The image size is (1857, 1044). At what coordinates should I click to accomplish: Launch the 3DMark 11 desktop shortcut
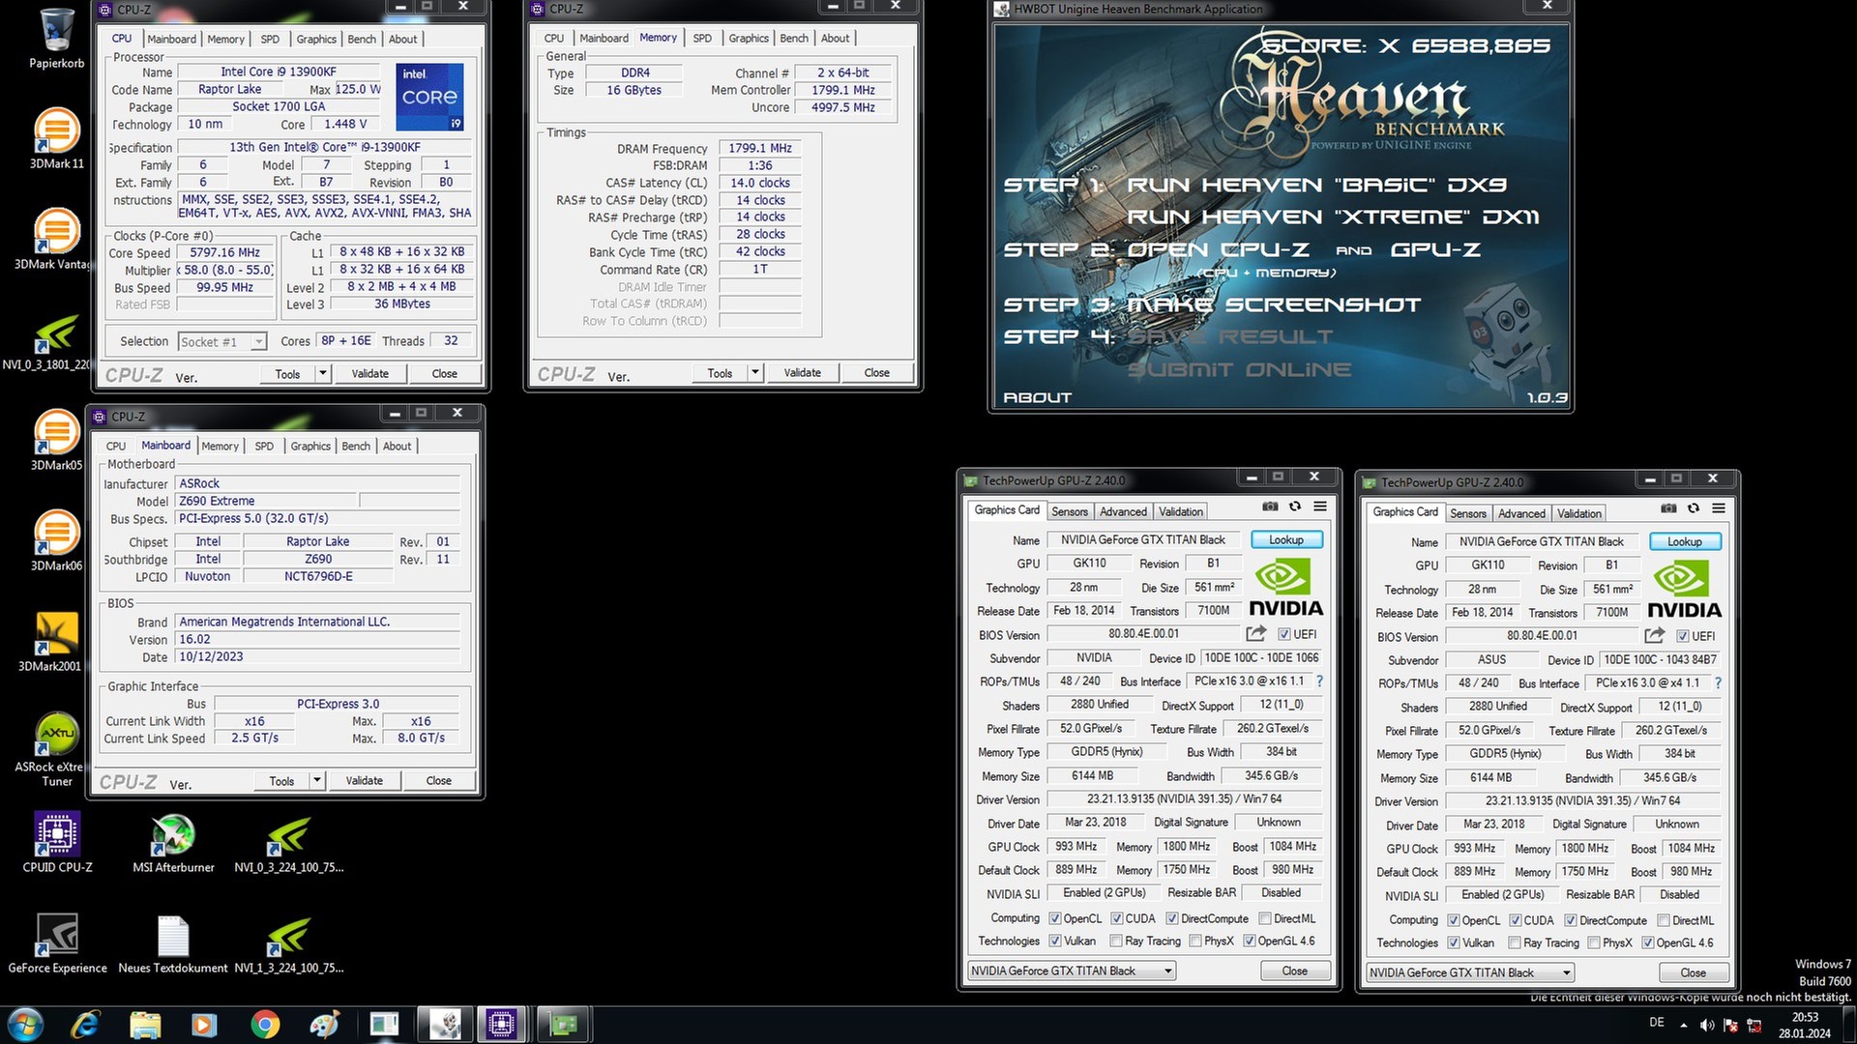(57, 137)
